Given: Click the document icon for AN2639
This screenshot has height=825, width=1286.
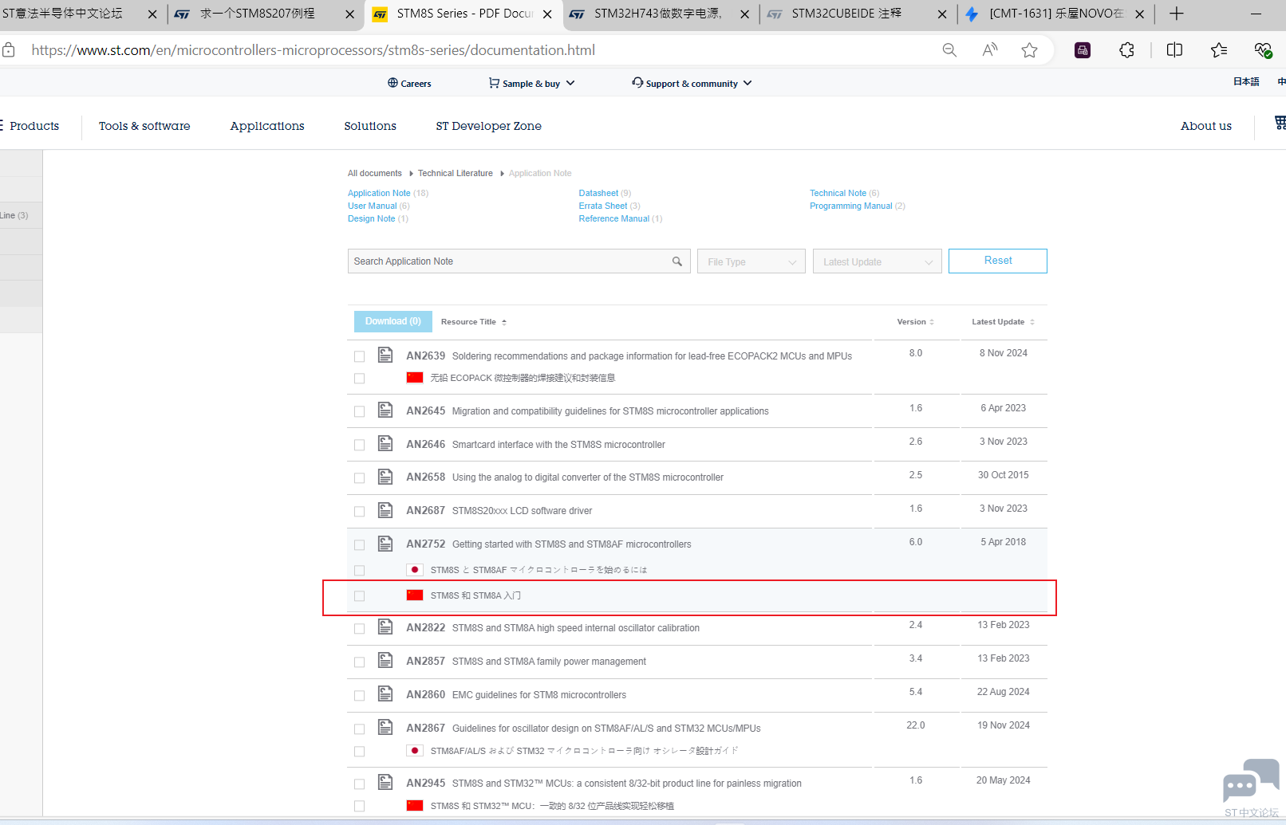Looking at the screenshot, I should click(385, 355).
